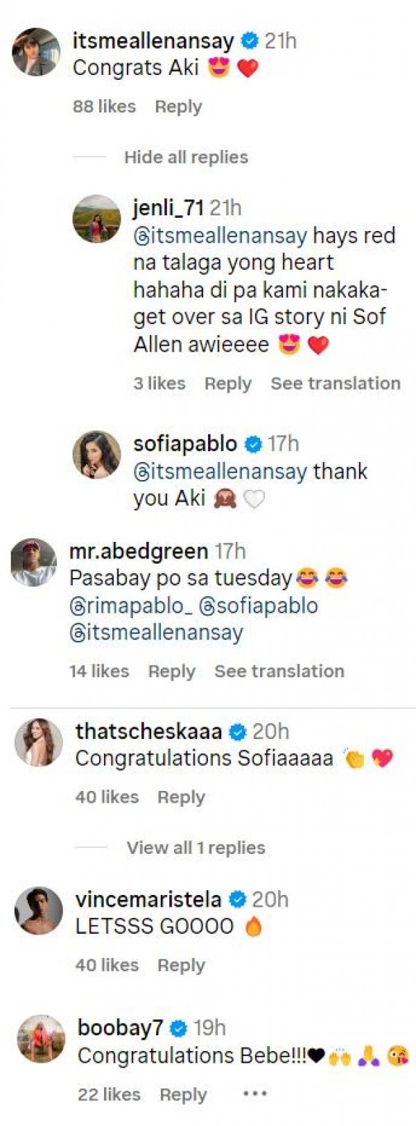Open the thatscheskaaa username link
Viewport: 416px width, 1126px height.
[x=148, y=731]
